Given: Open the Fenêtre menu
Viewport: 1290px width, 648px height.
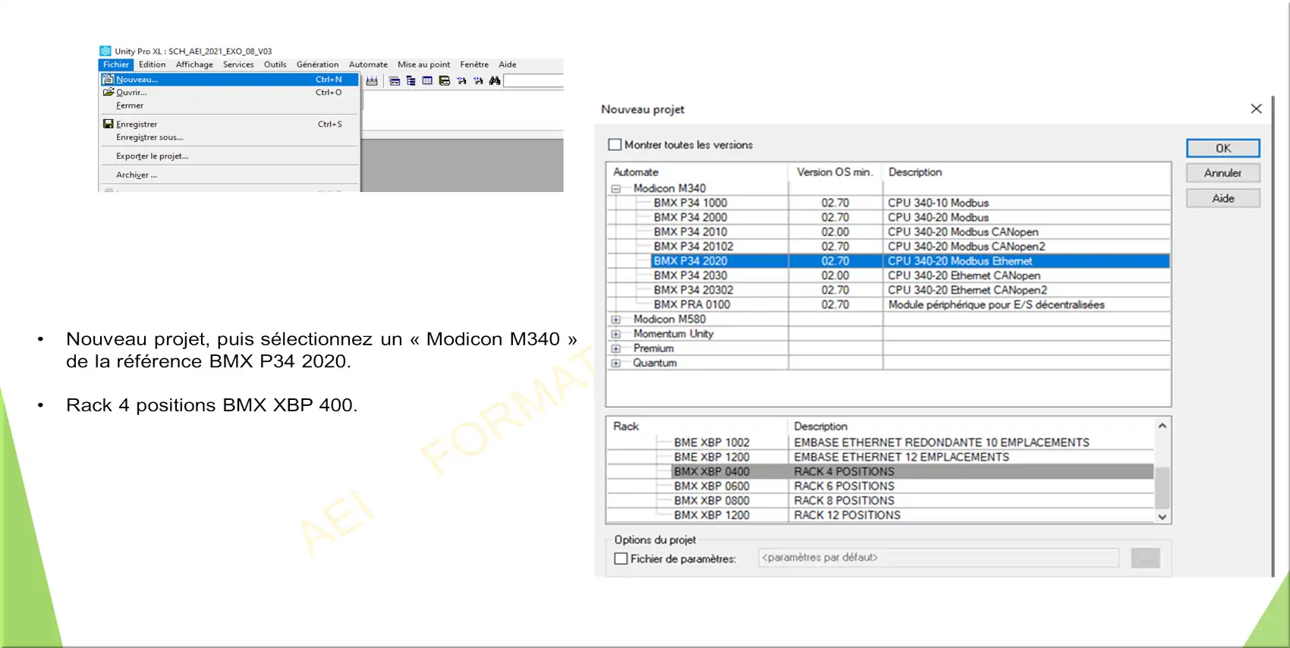Looking at the screenshot, I should point(474,64).
